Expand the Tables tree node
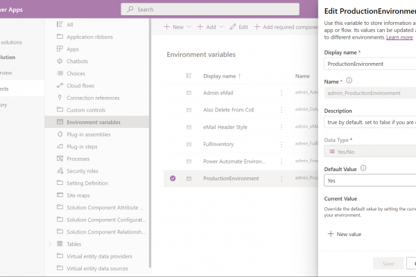The height and width of the screenshot is (277, 416). pyautogui.click(x=50, y=244)
